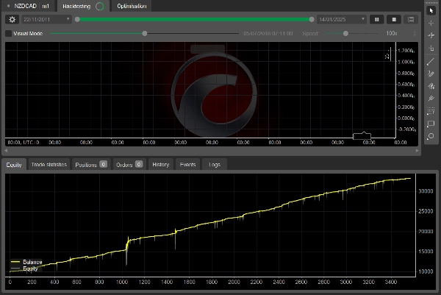
Task: Open the Events tab
Action: coord(187,164)
